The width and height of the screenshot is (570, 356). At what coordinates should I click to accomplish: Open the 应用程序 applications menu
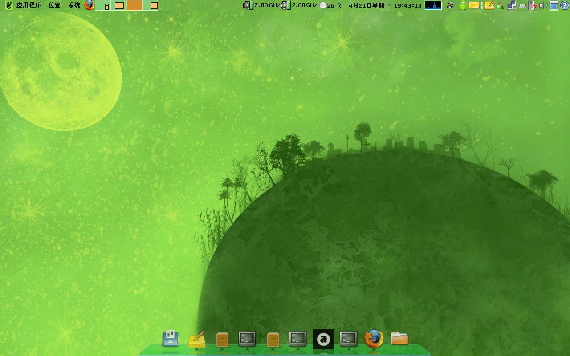[x=28, y=5]
